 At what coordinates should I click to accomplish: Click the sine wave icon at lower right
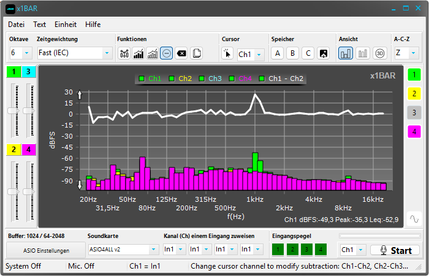414,219
